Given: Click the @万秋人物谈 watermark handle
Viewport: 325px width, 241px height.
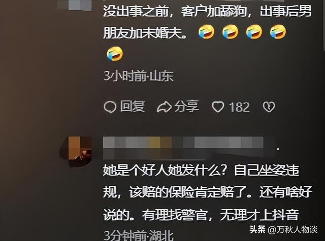Looking at the screenshot, I should (x=292, y=230).
